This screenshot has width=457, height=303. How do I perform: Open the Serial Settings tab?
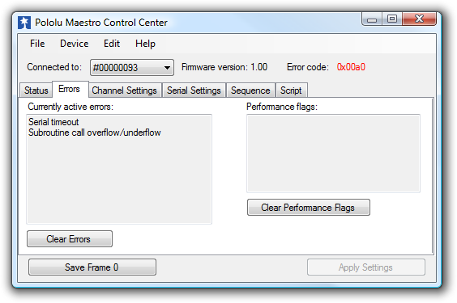(x=194, y=90)
